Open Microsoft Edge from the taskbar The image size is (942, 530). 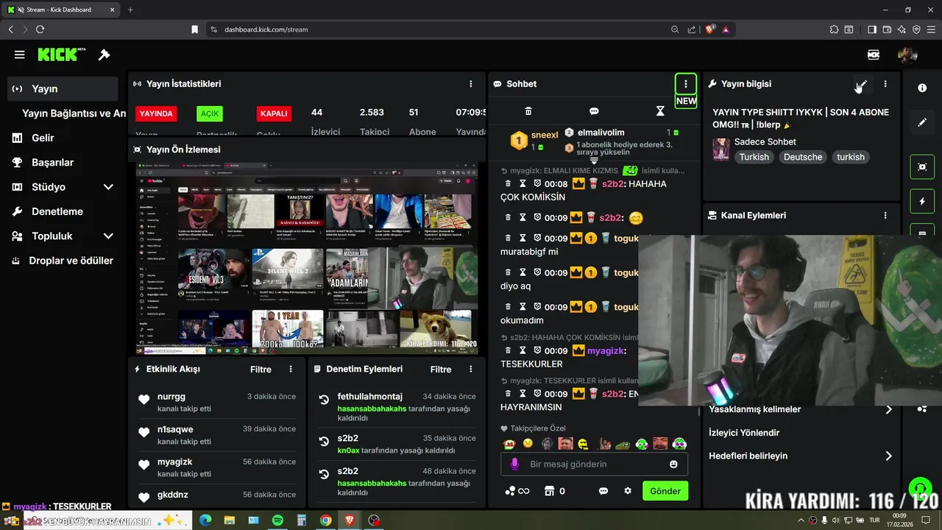(205, 520)
